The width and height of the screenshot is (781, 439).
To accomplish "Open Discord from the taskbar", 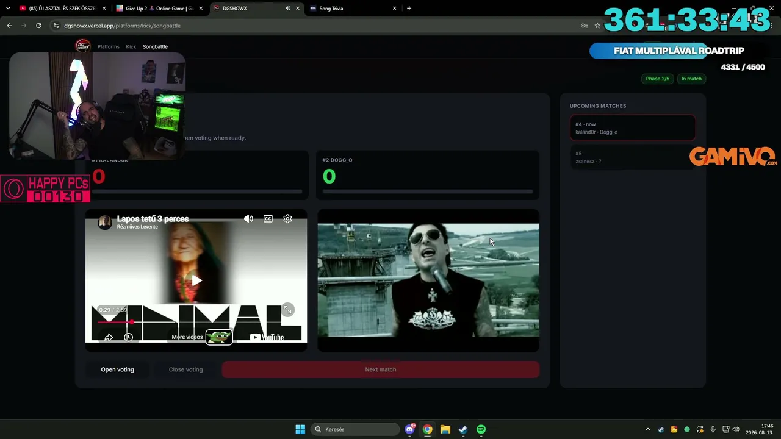I will coord(410,429).
